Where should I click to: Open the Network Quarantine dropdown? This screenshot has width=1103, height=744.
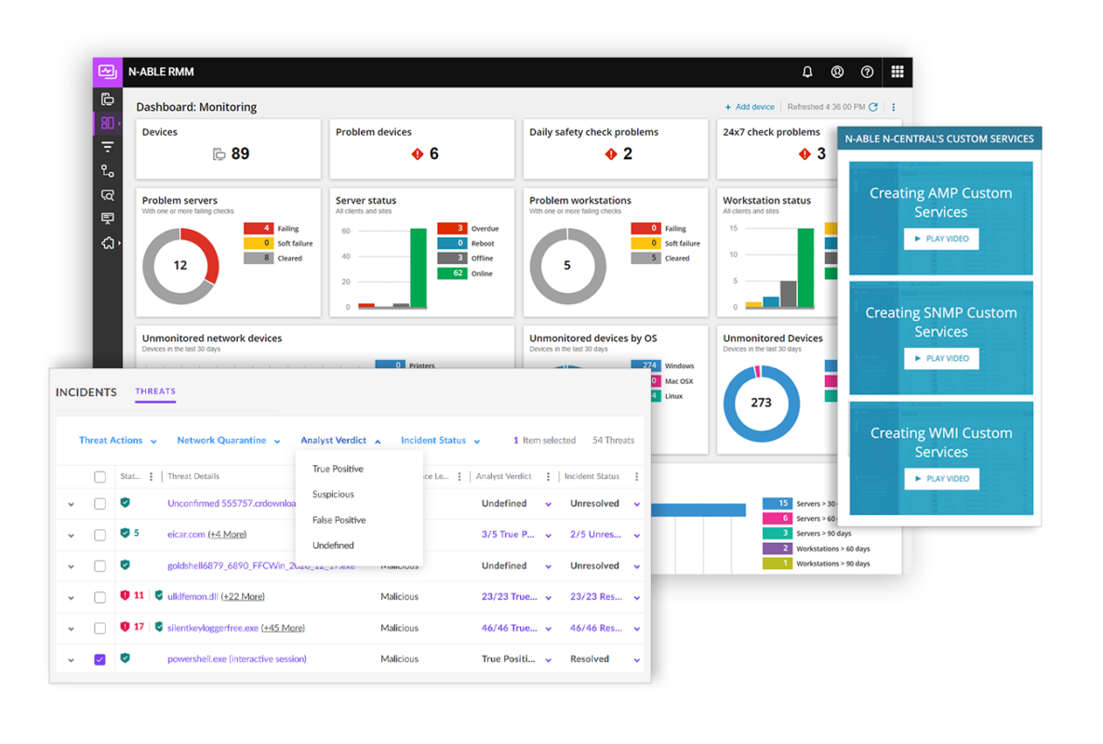pyautogui.click(x=228, y=441)
